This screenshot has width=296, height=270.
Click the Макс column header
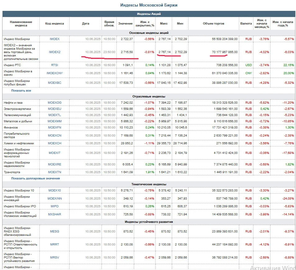click(x=164, y=23)
